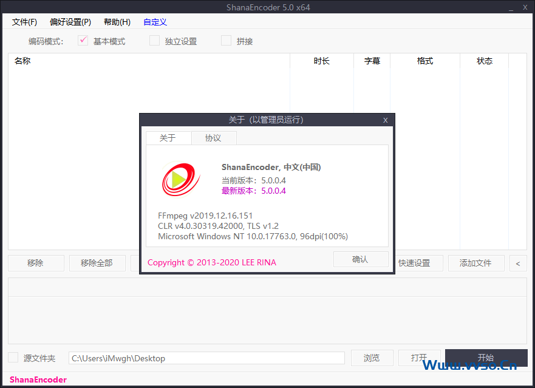The image size is (535, 388).
Task: Uncheck the 基本模式 checkbox
Action: point(83,41)
